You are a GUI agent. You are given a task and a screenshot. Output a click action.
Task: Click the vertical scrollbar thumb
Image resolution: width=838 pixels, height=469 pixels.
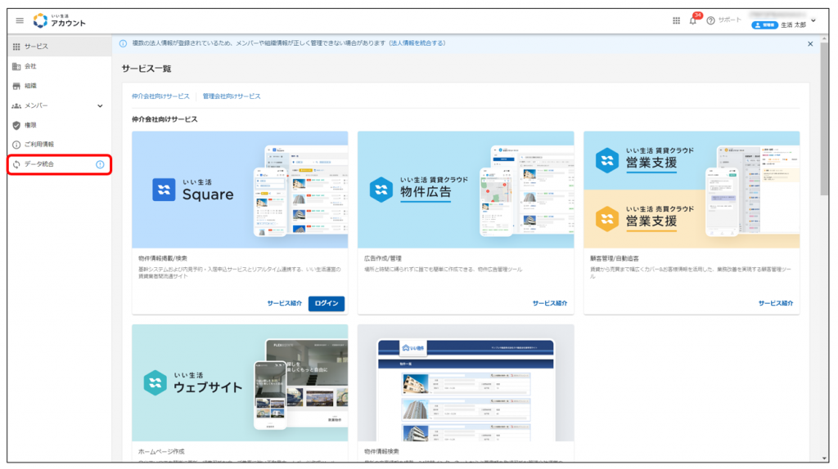pos(825,119)
